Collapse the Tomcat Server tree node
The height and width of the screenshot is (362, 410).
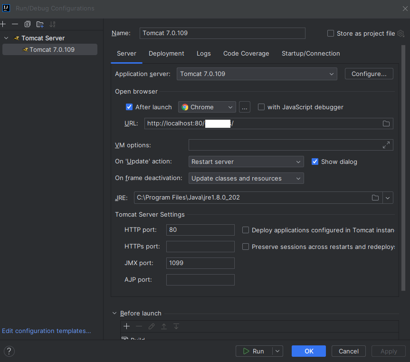pos(6,38)
